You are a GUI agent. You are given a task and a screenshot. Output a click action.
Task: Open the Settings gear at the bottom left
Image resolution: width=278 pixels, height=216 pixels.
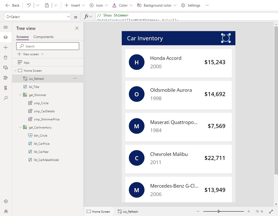[6, 201]
